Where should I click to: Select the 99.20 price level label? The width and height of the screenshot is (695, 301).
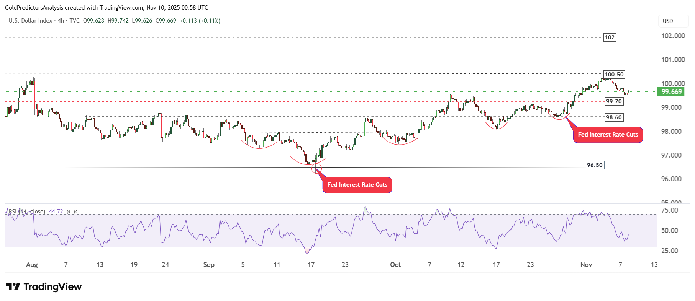pyautogui.click(x=614, y=101)
